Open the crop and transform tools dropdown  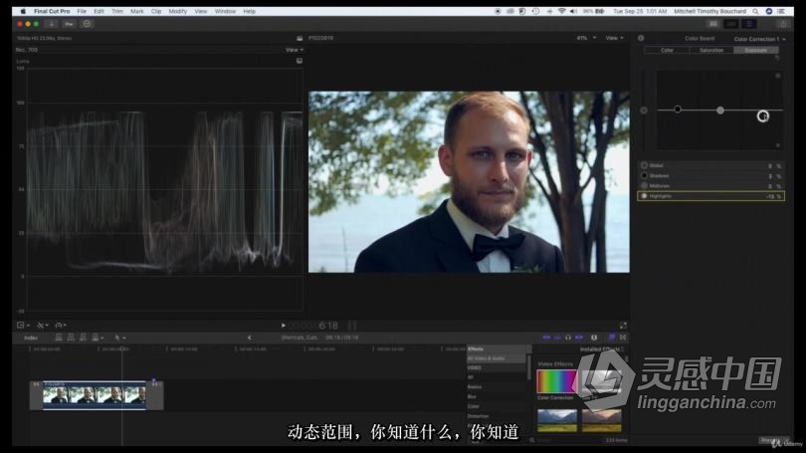pyautogui.click(x=23, y=325)
